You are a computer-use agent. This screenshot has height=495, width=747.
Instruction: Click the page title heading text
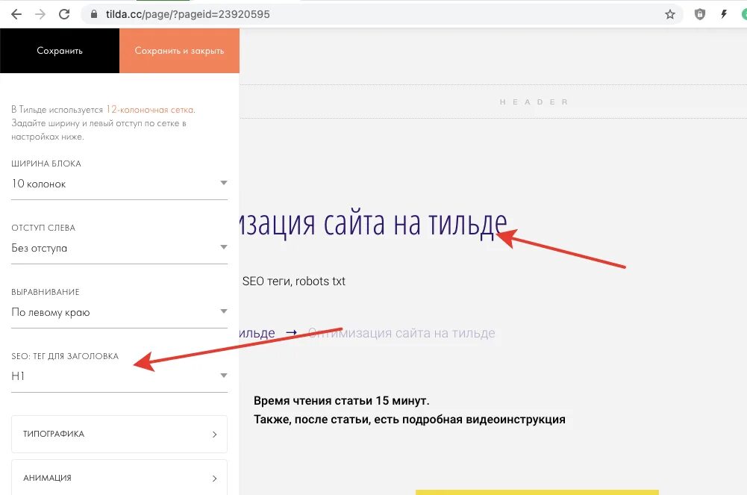373,223
